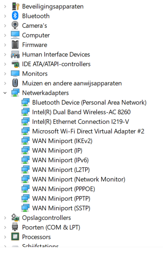The image size is (163, 266).
Task: Collapse the Netwerkadapters category
Action: pyautogui.click(x=5, y=93)
